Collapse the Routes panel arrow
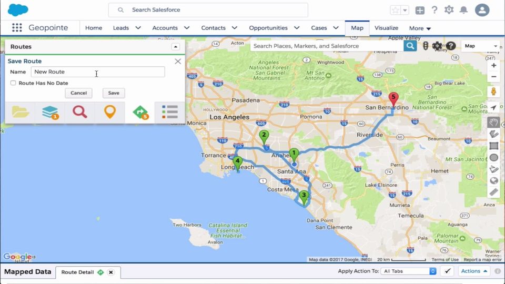Screen dimensions: 505x284 176,47
